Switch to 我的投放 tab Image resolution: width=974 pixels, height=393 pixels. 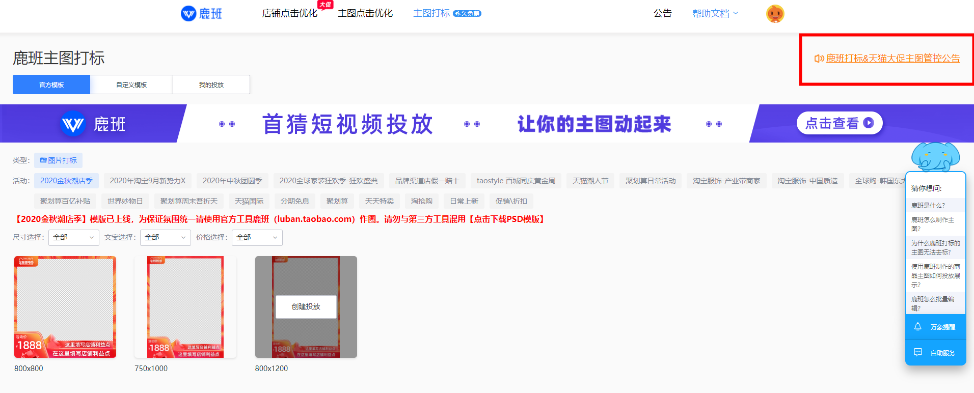click(211, 85)
